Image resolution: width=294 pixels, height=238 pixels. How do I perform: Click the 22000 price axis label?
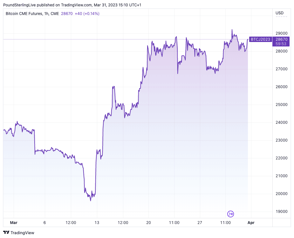281,158
